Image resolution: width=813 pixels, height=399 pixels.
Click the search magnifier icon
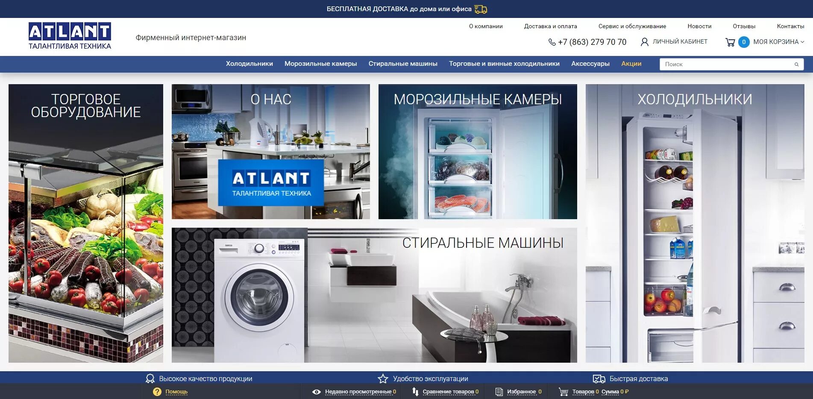[x=796, y=65]
